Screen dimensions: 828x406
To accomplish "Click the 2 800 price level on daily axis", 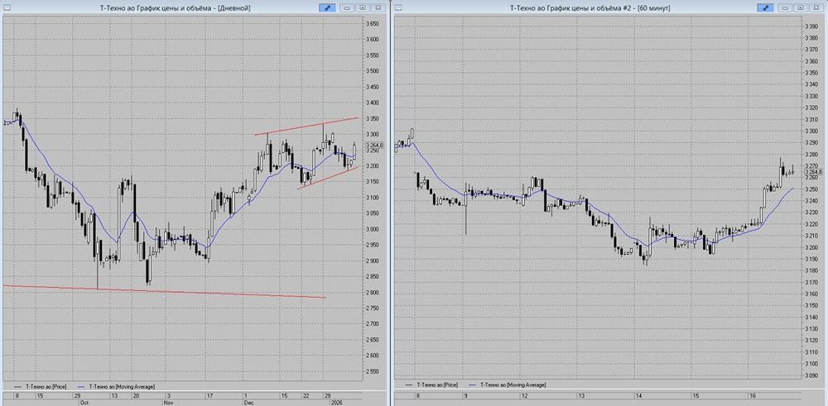I will point(373,293).
